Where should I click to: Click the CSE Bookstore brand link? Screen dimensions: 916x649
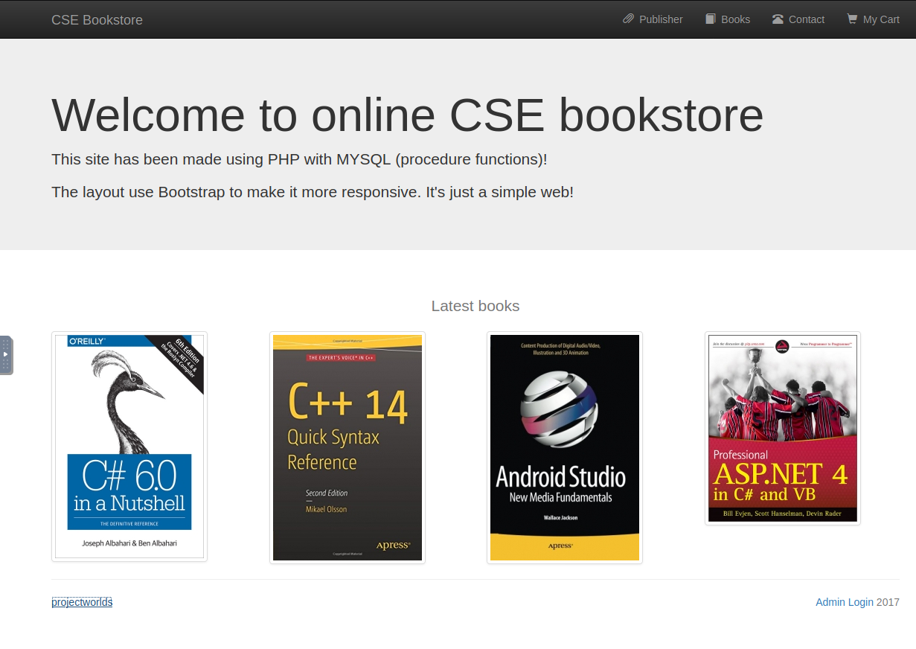97,20
